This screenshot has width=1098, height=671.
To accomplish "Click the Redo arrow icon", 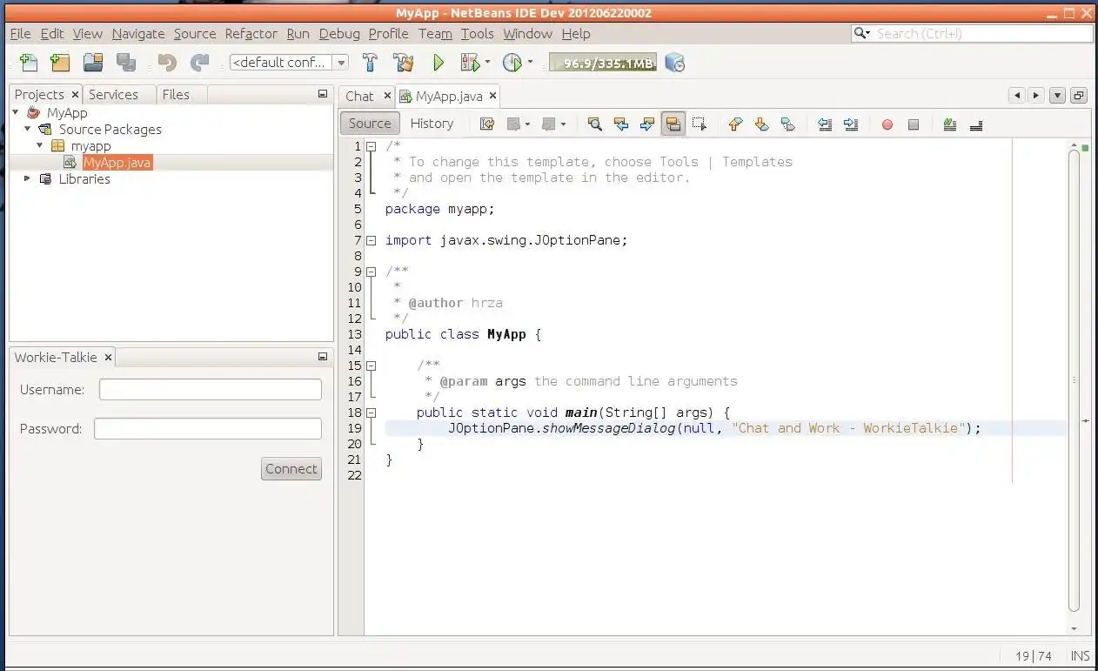I will pyautogui.click(x=200, y=63).
